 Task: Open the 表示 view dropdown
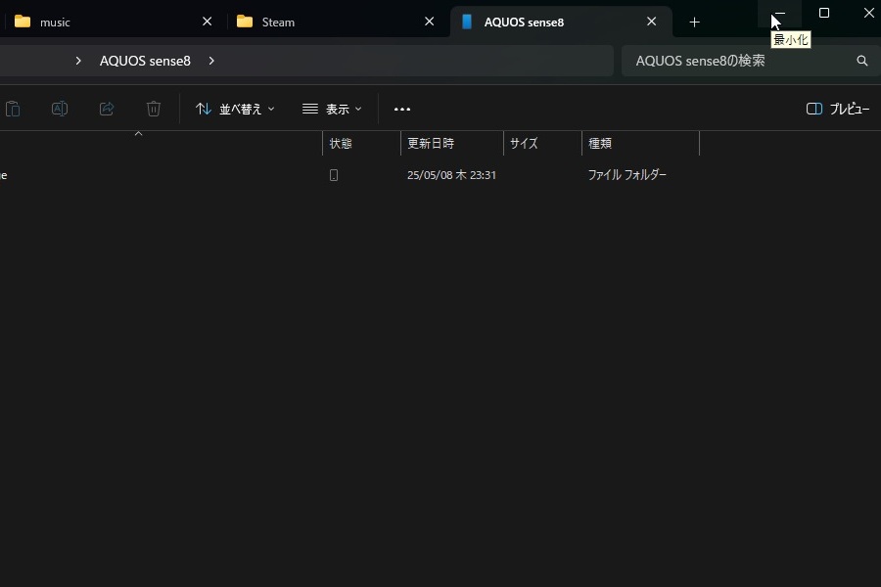(x=332, y=109)
